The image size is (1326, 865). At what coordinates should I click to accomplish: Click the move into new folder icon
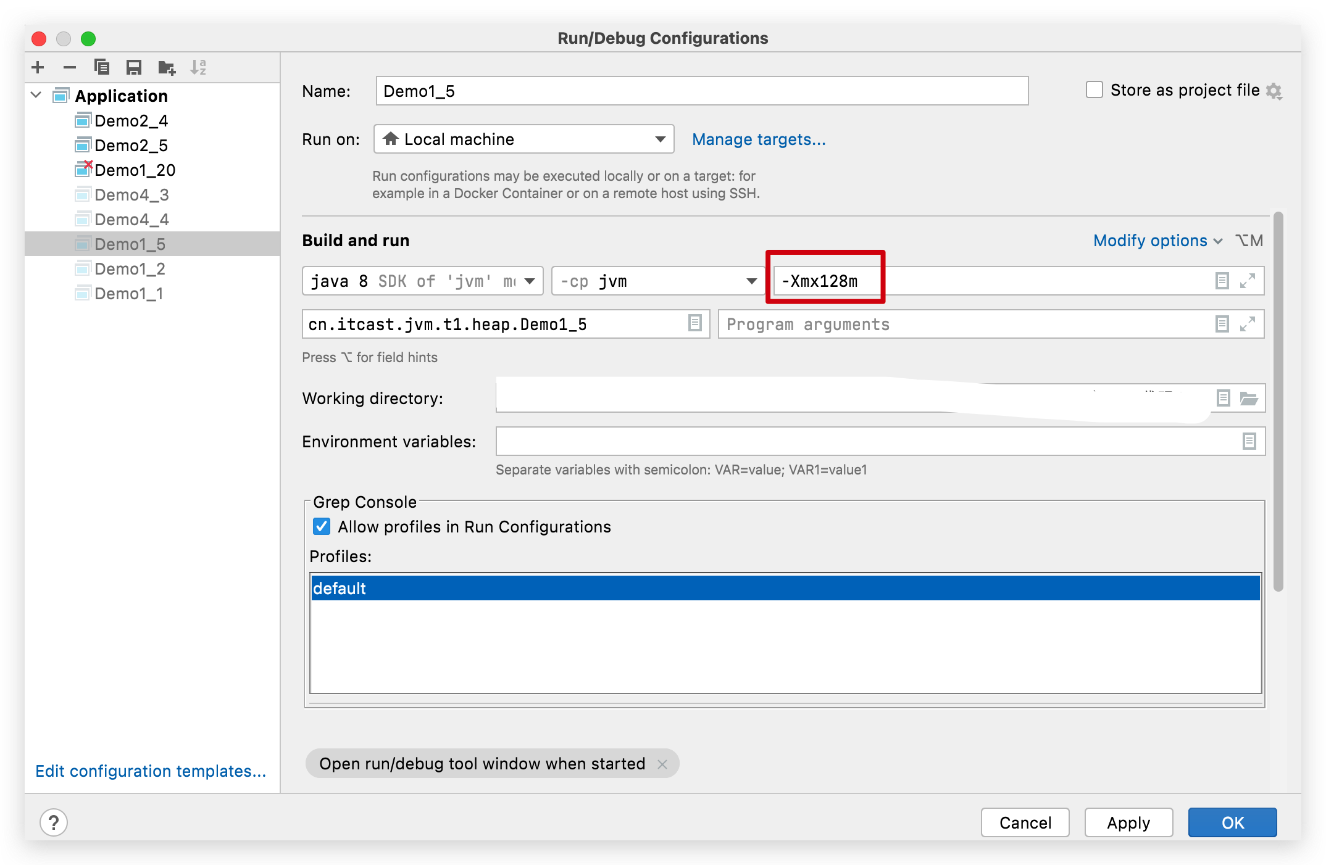166,67
